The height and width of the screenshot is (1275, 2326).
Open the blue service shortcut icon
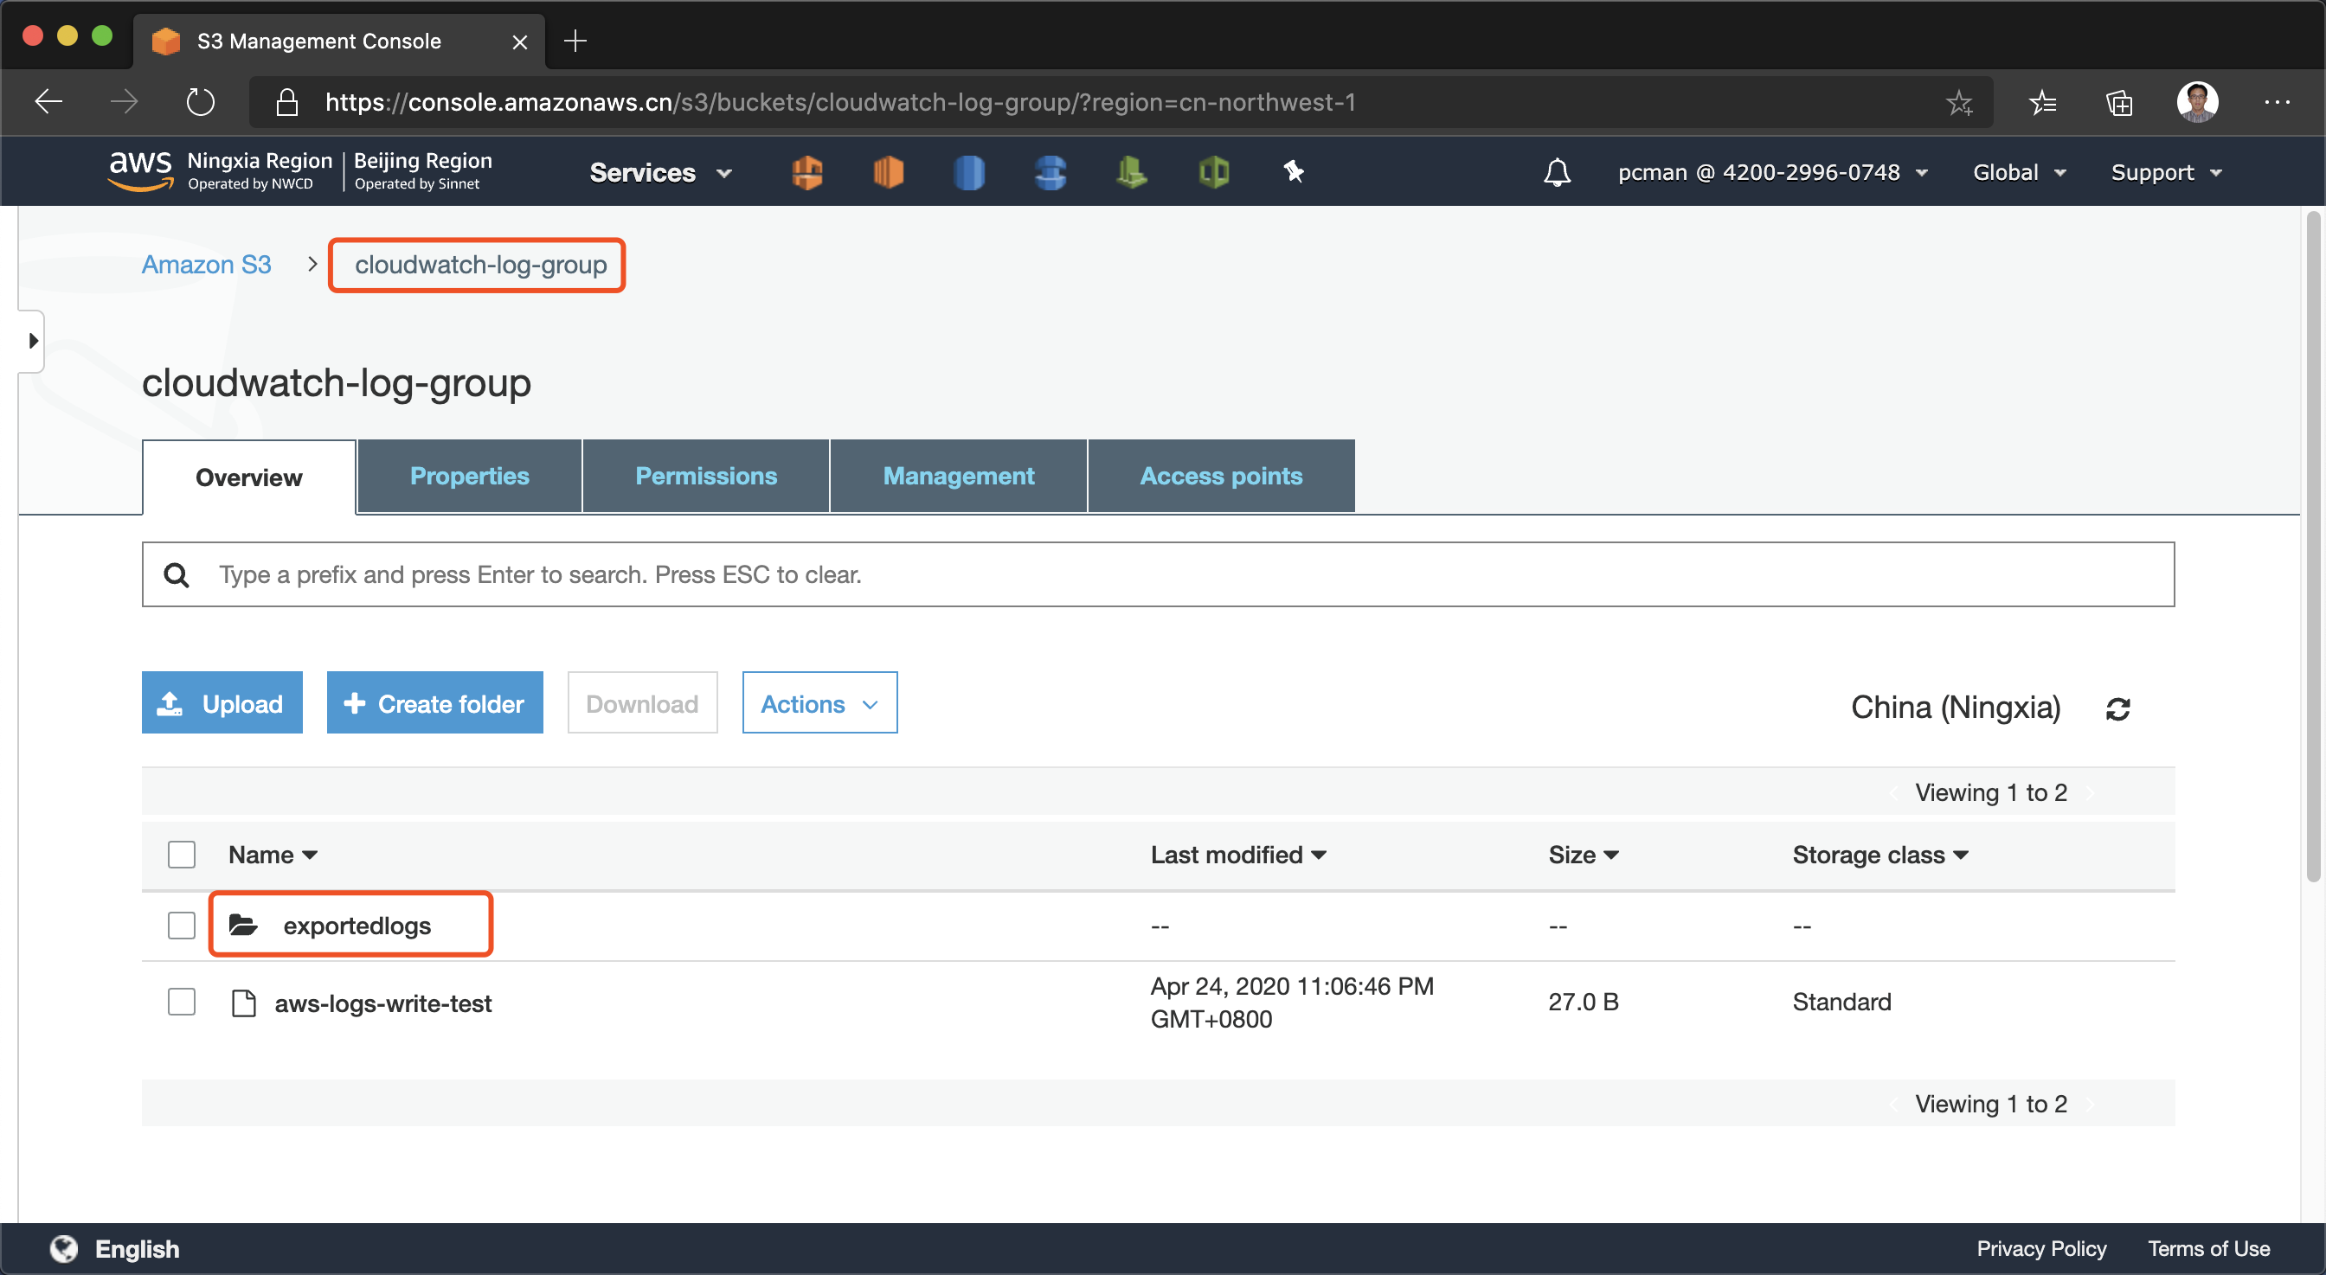coord(969,171)
